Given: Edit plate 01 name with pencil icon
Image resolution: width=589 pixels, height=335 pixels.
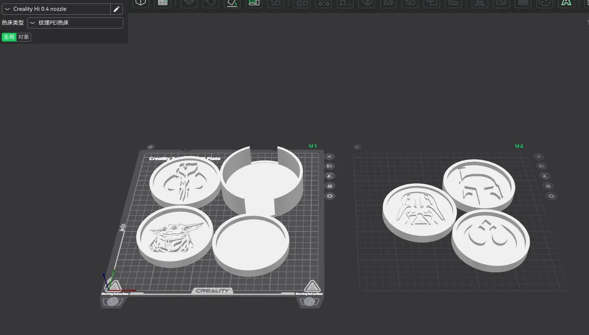Looking at the screenshot, I should [x=150, y=147].
